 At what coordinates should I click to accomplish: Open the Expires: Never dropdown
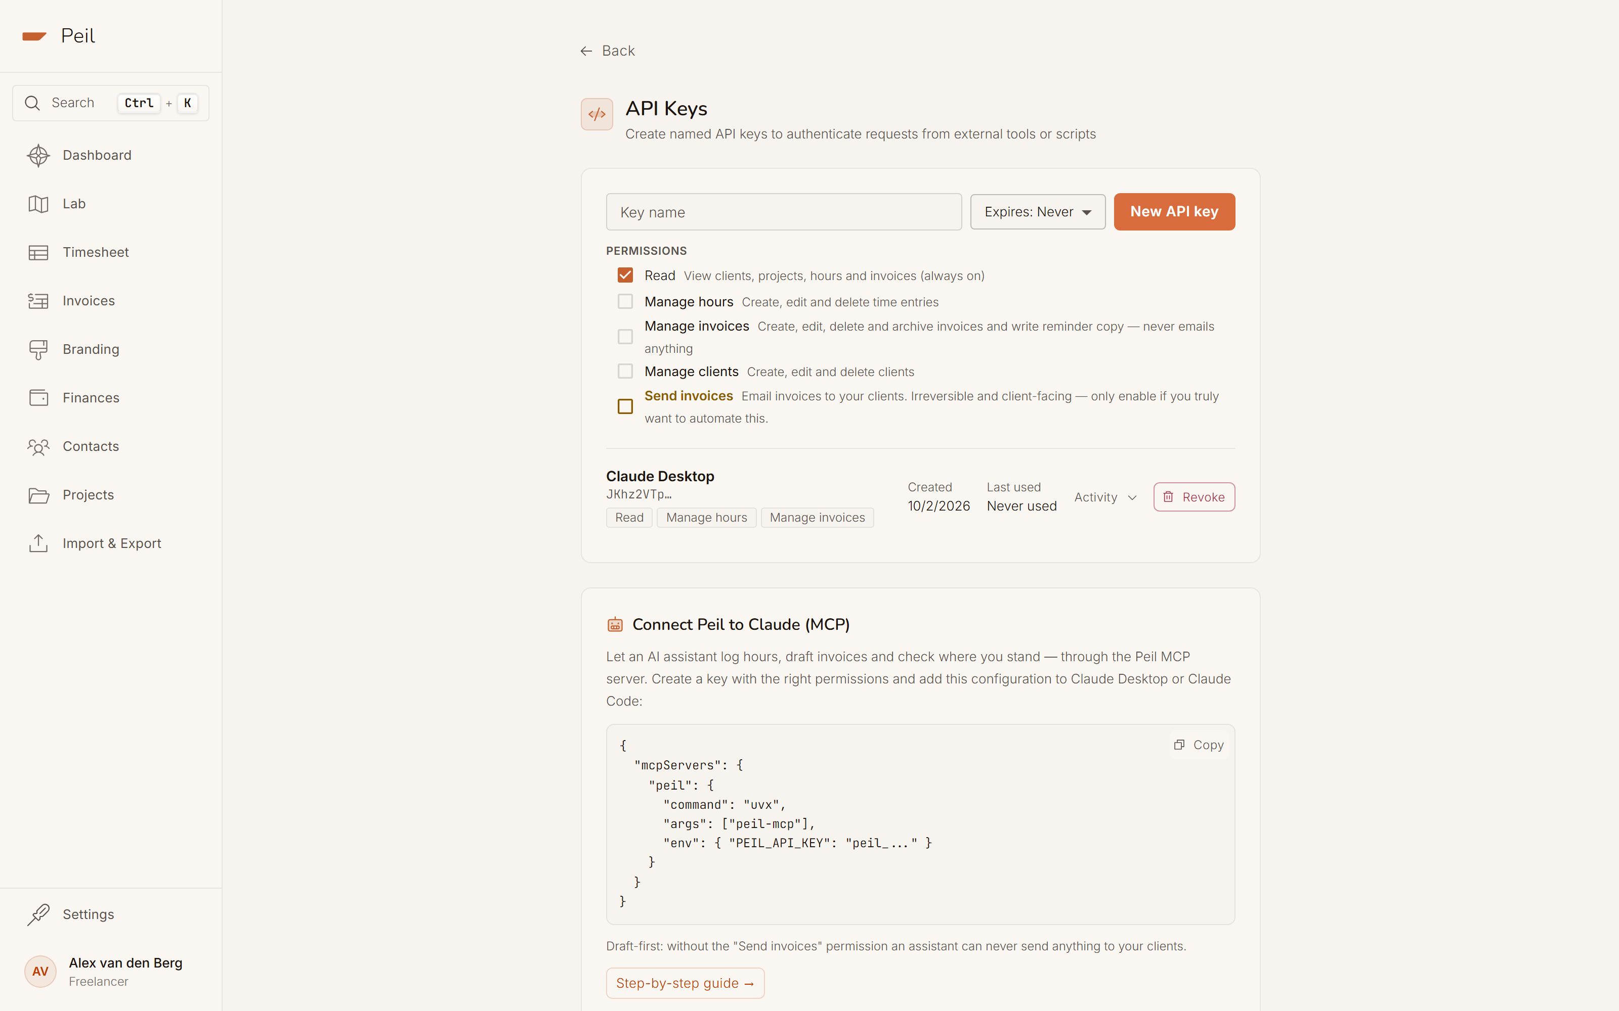pyautogui.click(x=1038, y=212)
